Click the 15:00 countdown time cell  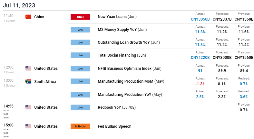[x=9, y=130]
